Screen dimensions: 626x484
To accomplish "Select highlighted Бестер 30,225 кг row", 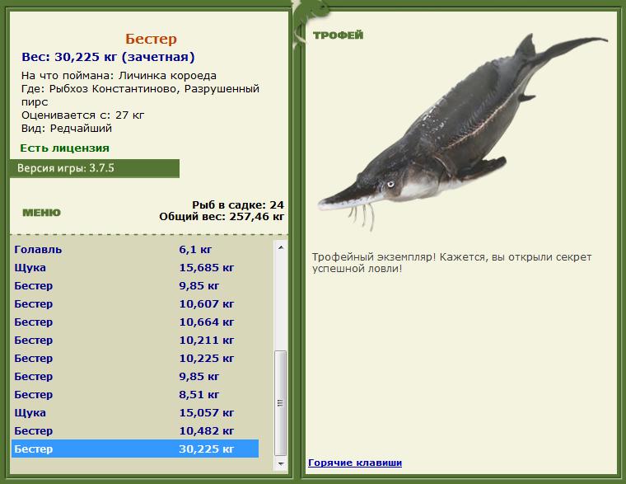I will (x=135, y=449).
